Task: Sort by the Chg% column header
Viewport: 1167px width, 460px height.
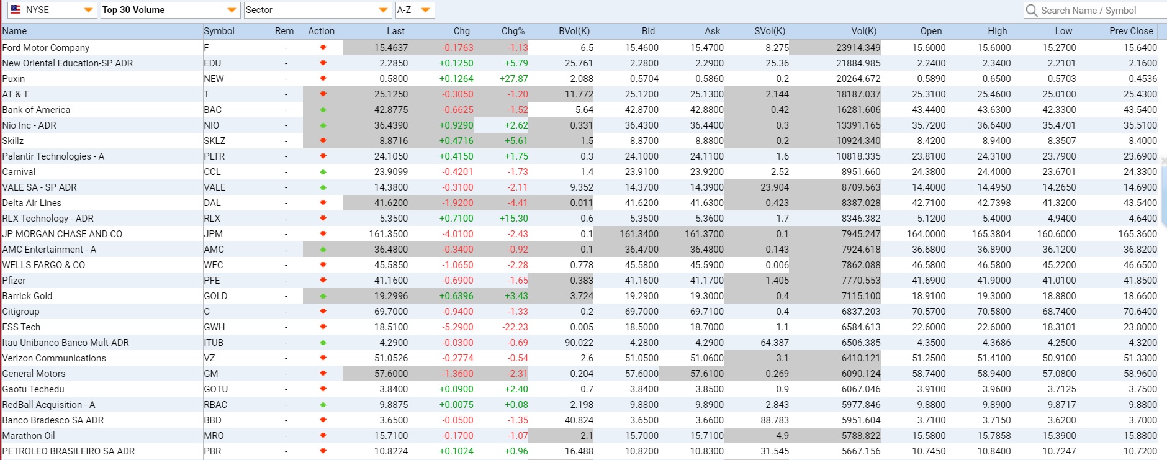Action: click(513, 31)
